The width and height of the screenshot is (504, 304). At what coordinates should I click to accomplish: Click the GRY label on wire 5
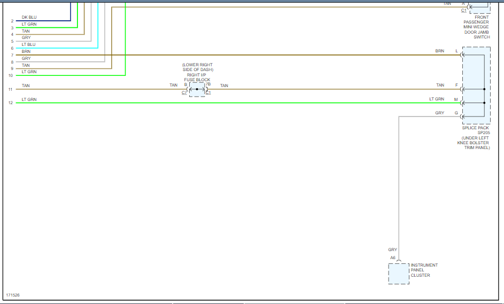coord(26,37)
